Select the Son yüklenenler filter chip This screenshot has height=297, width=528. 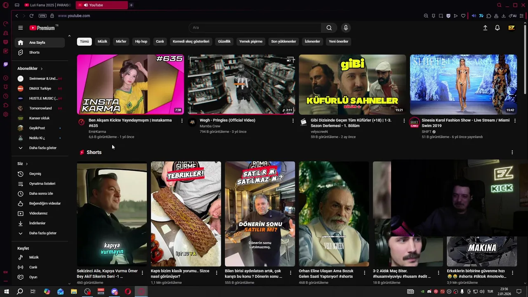[283, 41]
